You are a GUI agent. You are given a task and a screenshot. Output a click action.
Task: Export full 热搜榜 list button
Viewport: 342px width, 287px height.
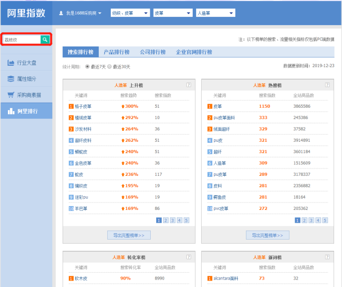point(268,235)
